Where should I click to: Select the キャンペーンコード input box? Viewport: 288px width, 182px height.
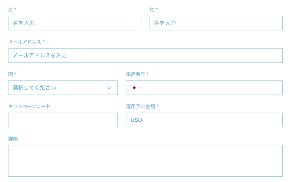point(63,120)
